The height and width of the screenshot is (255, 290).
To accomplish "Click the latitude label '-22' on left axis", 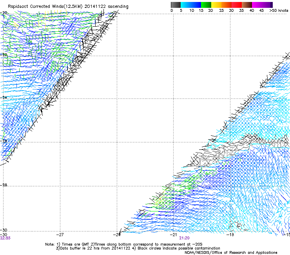I will 4,55.
